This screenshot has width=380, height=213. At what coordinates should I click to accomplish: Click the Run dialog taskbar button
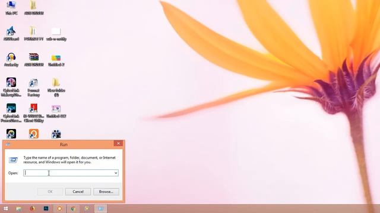pos(100,208)
